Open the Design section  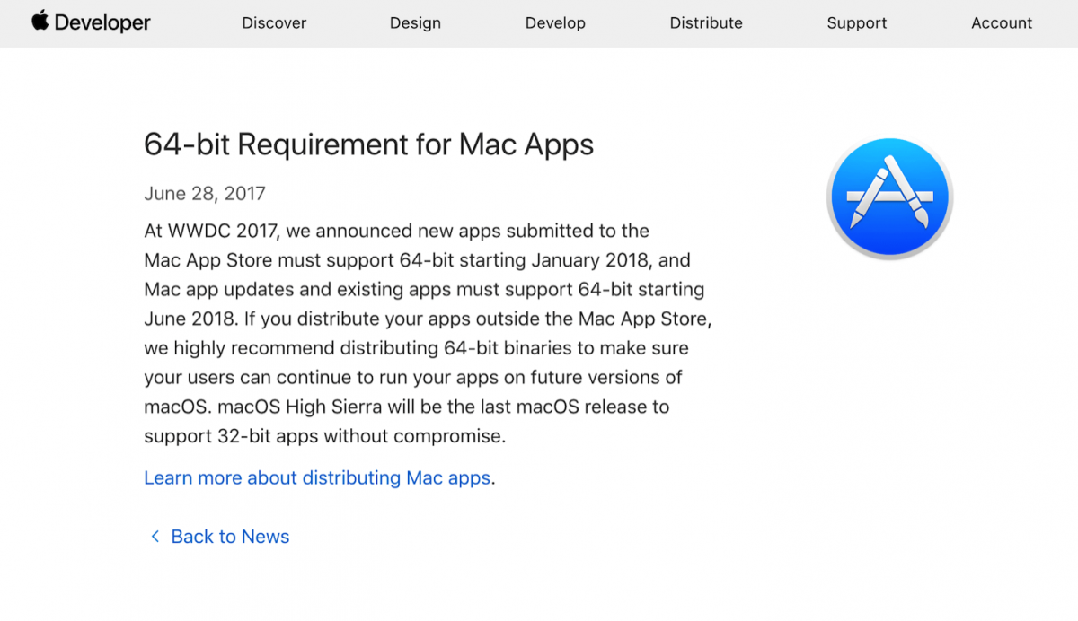click(415, 22)
